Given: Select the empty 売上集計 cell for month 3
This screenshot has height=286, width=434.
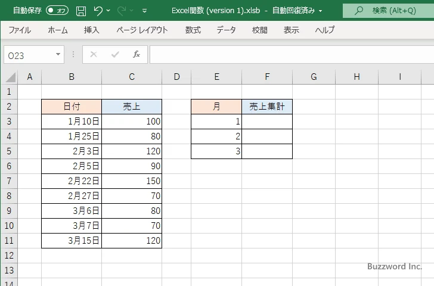Looking at the screenshot, I should (267, 151).
